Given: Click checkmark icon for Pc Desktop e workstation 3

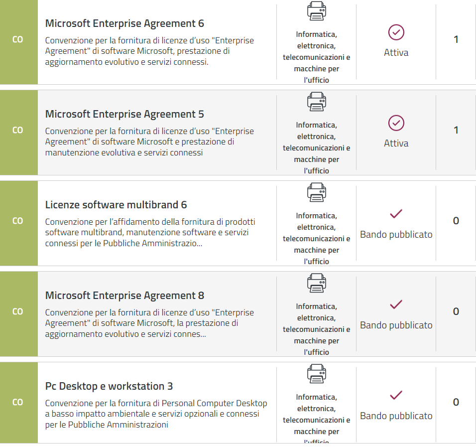Looking at the screenshot, I should pos(396,395).
